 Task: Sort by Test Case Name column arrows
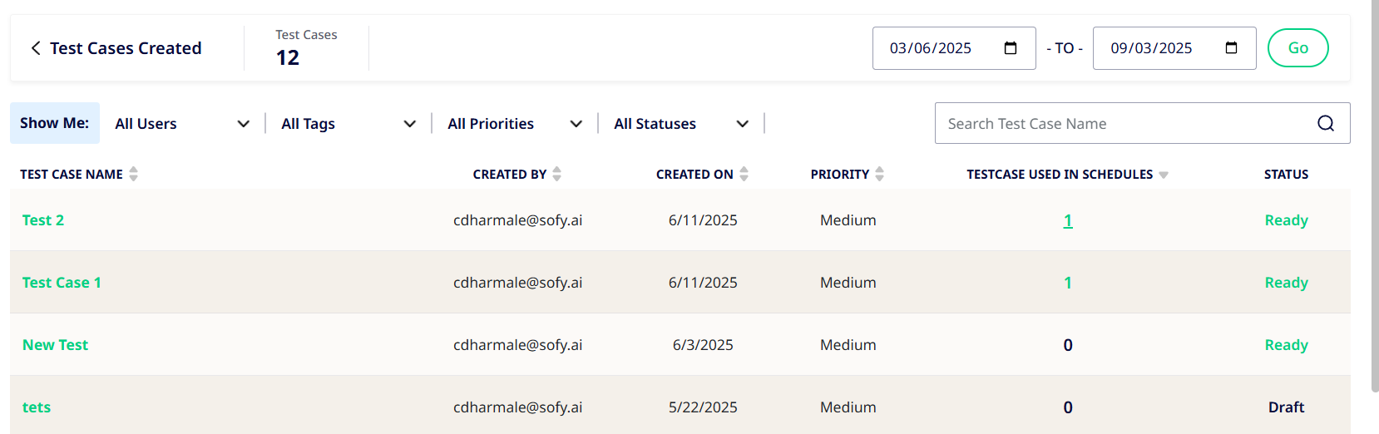click(x=134, y=174)
